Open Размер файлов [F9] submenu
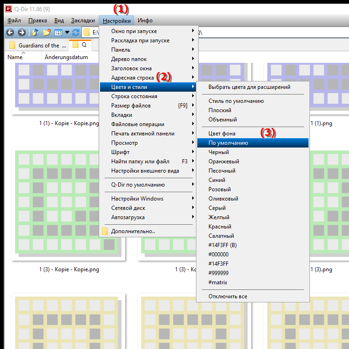The width and height of the screenshot is (349, 349). pyautogui.click(x=148, y=106)
